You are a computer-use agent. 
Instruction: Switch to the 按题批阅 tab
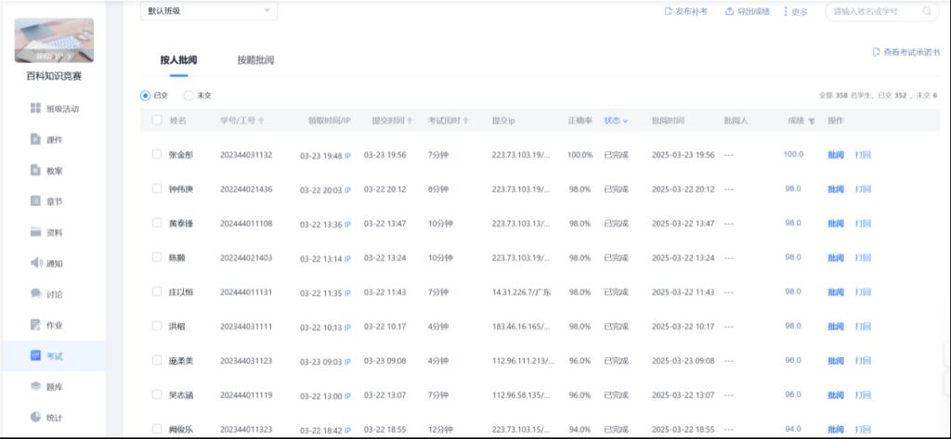click(255, 60)
